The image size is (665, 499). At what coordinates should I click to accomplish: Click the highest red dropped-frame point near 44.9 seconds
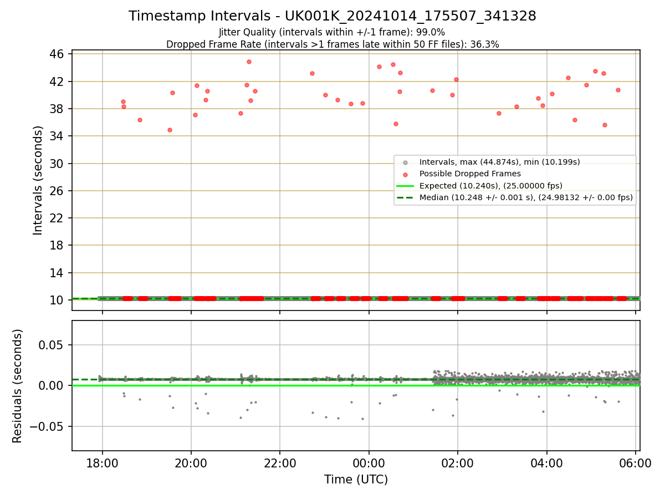tap(249, 62)
